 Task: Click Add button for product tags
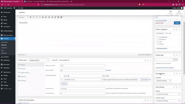click(x=175, y=60)
